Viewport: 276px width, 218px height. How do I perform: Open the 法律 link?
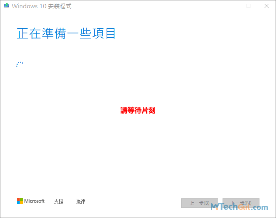(81, 202)
